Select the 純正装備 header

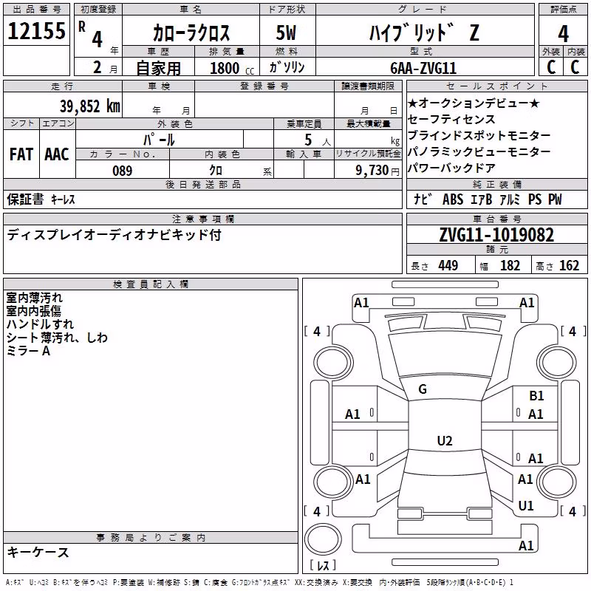[x=496, y=184]
